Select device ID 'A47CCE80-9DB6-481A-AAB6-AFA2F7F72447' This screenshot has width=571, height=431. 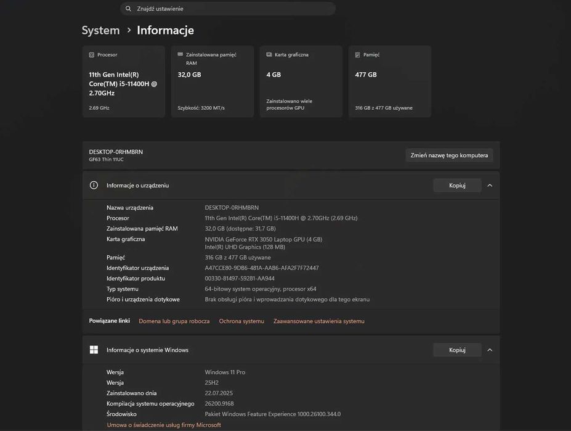[x=261, y=268]
